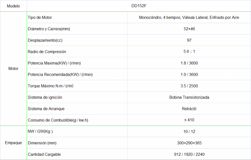Click the Radio de Compresión label
The image size is (251, 160).
coord(47,52)
